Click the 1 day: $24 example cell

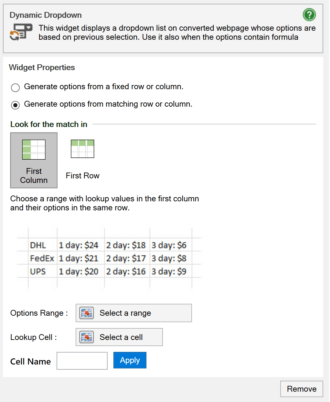[79, 245]
